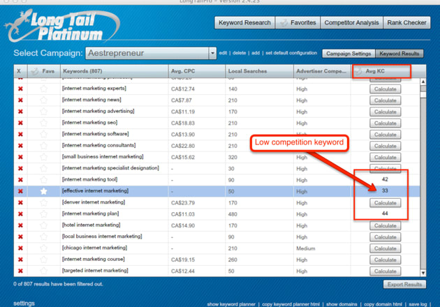Delete effective internet marketing with red X
440x307 pixels.
(20, 191)
